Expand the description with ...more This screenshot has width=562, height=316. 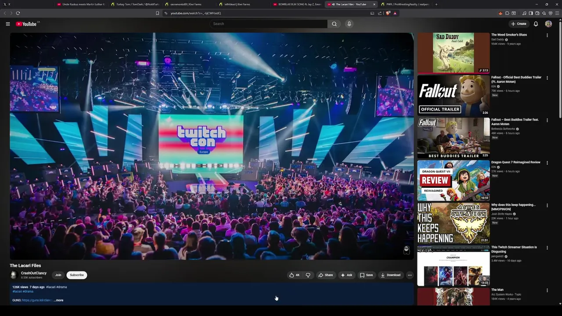click(x=59, y=300)
